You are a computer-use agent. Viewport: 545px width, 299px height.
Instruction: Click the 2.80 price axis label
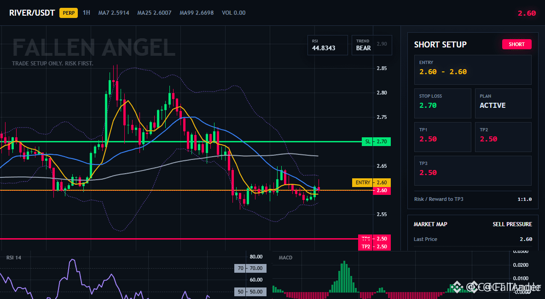pyautogui.click(x=382, y=93)
